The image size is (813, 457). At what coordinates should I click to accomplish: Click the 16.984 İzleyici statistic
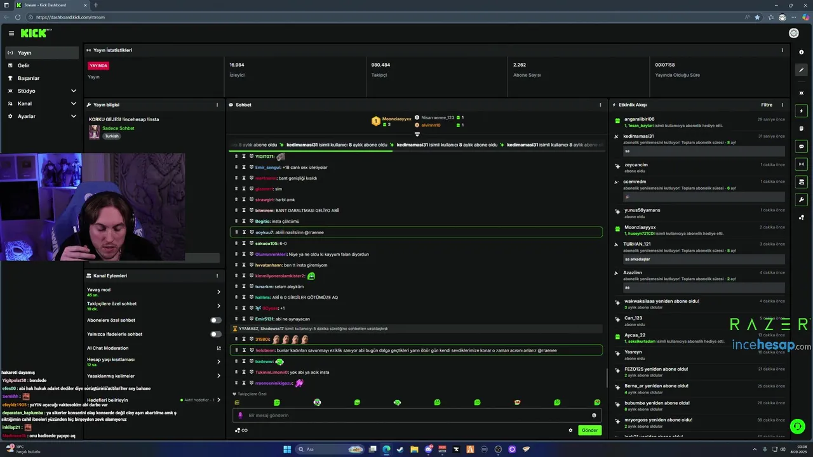pos(237,69)
